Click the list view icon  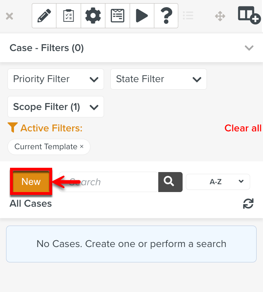tap(188, 16)
